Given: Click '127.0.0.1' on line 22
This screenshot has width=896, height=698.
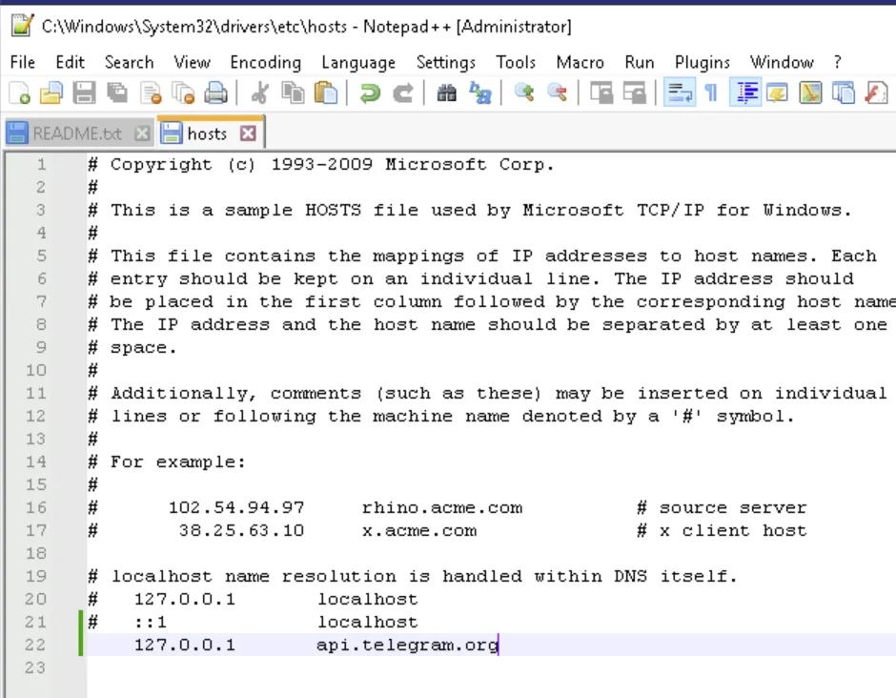Looking at the screenshot, I should pos(185,645).
